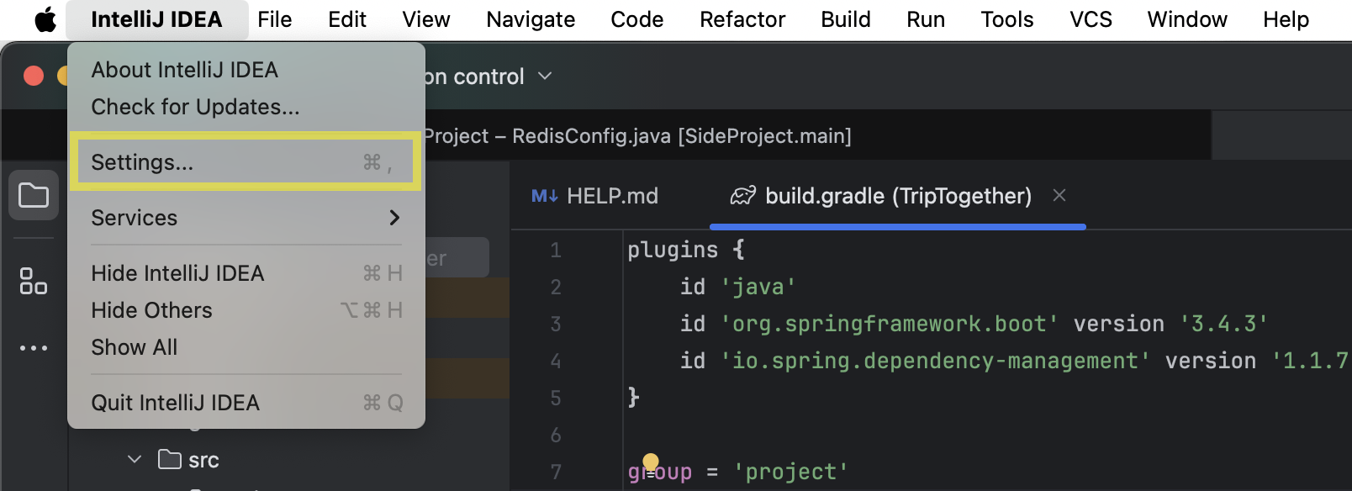
Task: Switch to the HELP.md tab
Action: [611, 196]
